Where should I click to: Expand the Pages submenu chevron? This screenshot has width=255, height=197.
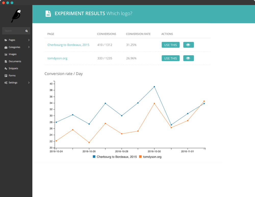click(x=29, y=40)
